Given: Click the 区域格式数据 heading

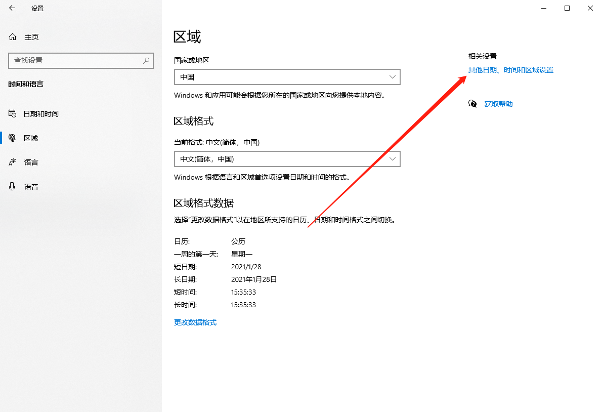Looking at the screenshot, I should tap(203, 203).
